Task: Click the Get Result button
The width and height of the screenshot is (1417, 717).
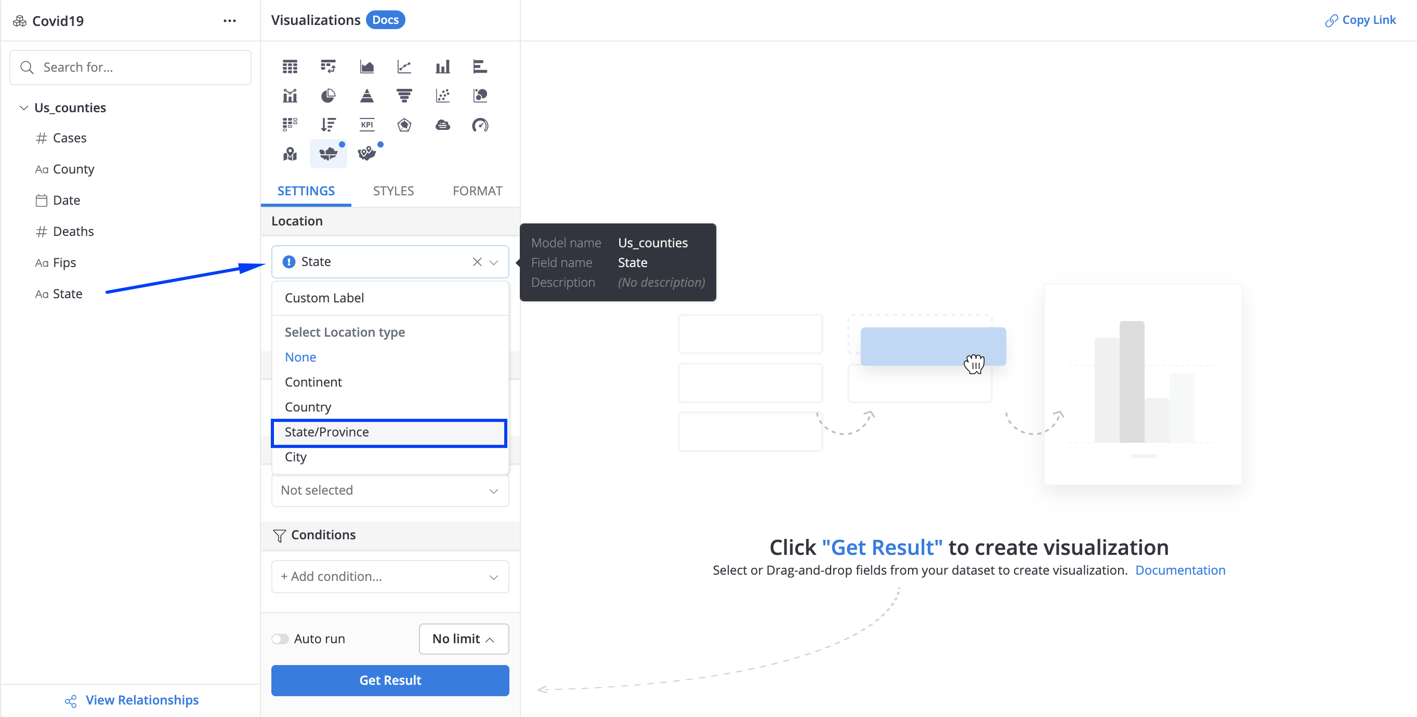Action: 390,681
